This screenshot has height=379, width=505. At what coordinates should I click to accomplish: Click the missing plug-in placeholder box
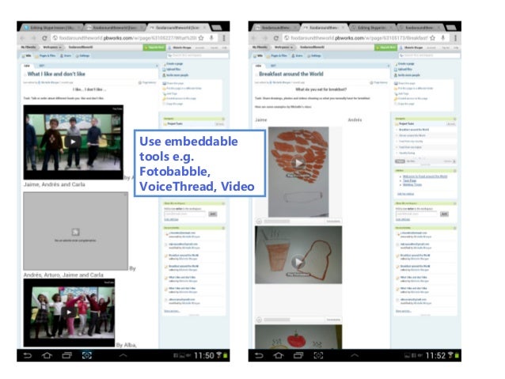point(76,231)
